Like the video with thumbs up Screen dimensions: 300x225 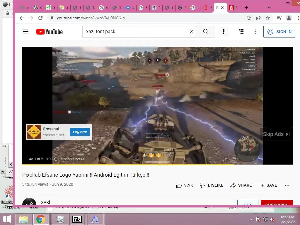179,185
